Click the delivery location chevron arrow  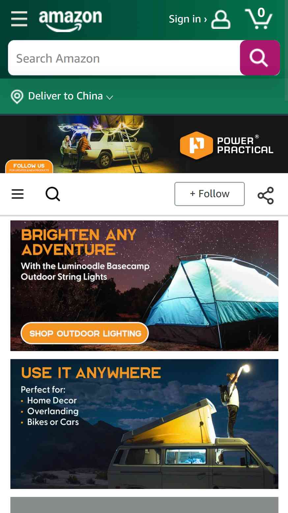pyautogui.click(x=110, y=97)
